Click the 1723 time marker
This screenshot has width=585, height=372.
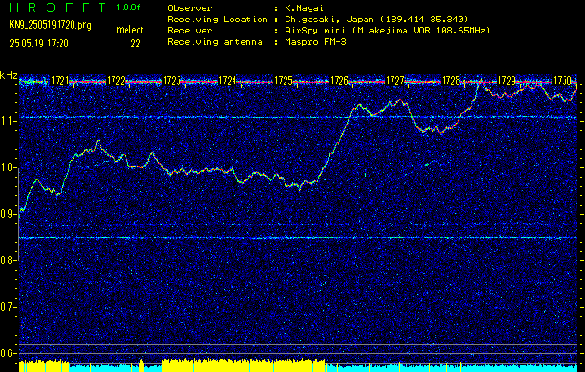[x=172, y=81]
